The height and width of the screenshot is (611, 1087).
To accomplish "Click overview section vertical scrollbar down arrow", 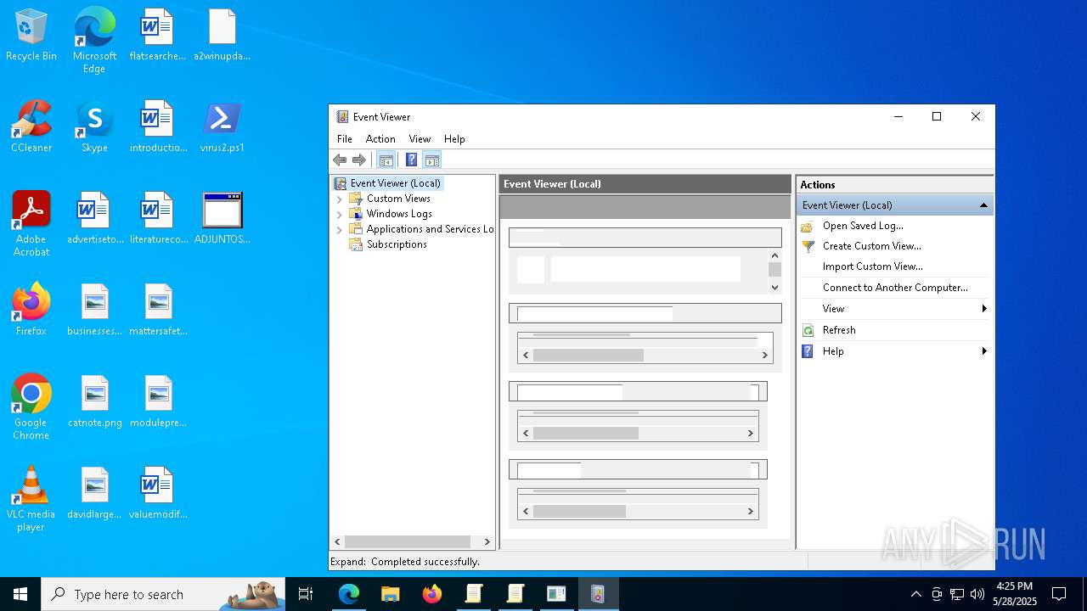I will [774, 288].
